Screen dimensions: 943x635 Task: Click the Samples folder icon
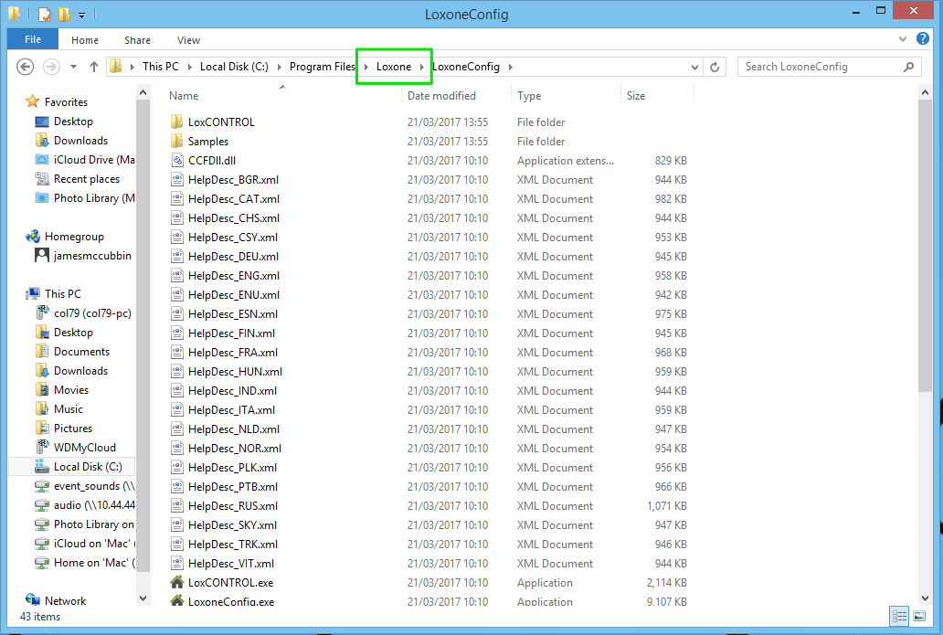pos(177,141)
